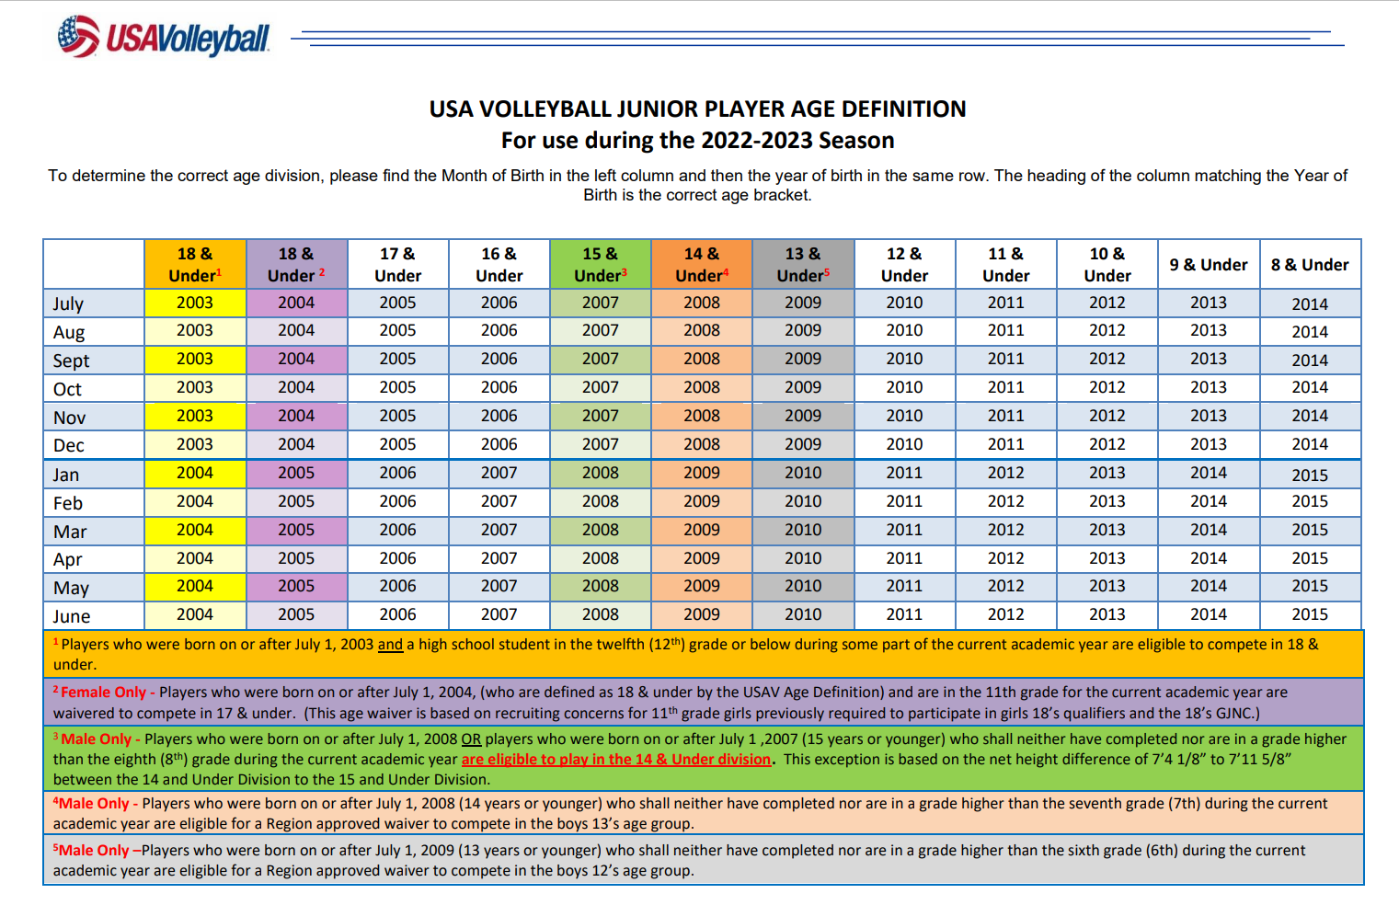Click the 'Oct' row label
Image resolution: width=1399 pixels, height=905 pixels.
[x=94, y=389]
